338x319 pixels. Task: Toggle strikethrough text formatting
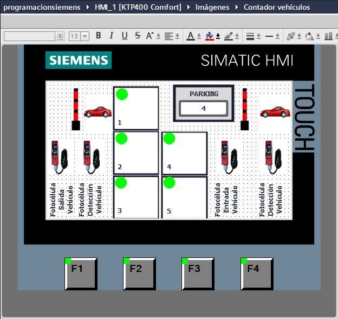coord(138,36)
